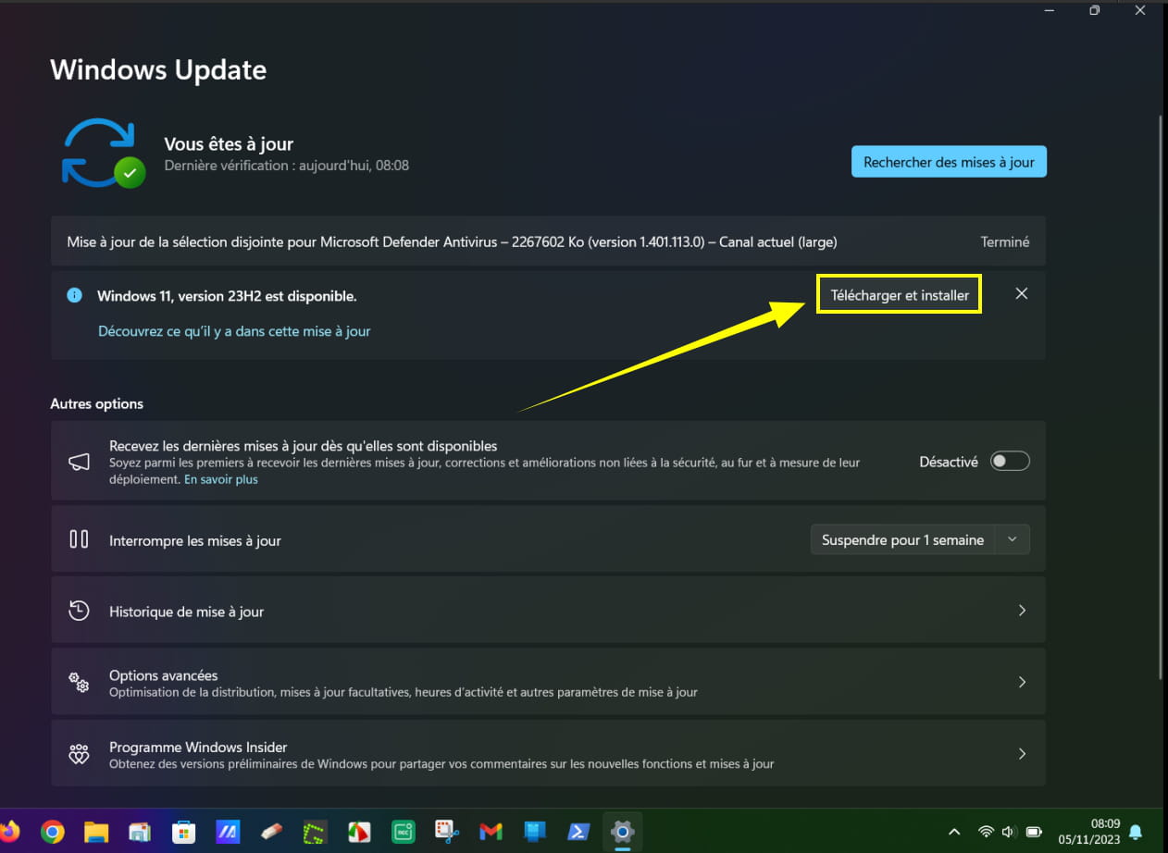1168x853 pixels.
Task: Click the Microsoft Defender Antivirus update entry text
Action: tap(452, 241)
